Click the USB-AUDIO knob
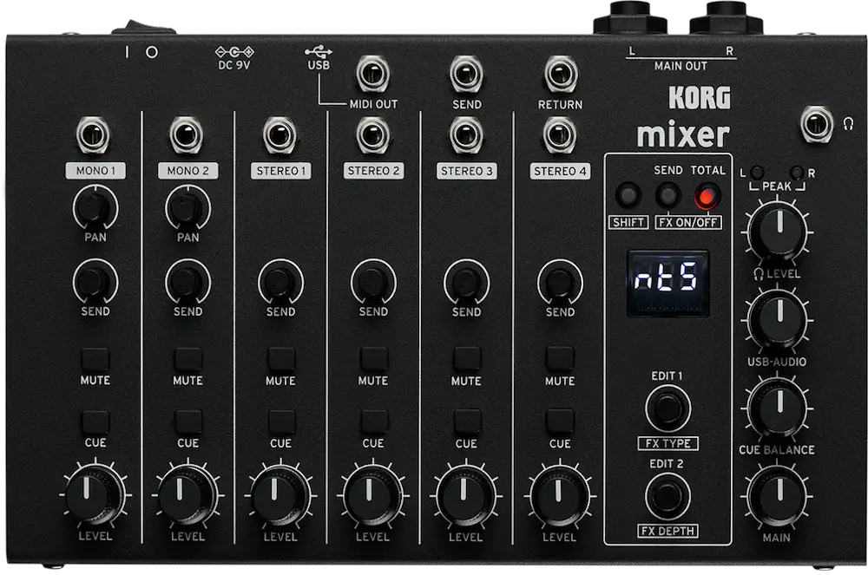This screenshot has width=868, height=575. click(777, 321)
